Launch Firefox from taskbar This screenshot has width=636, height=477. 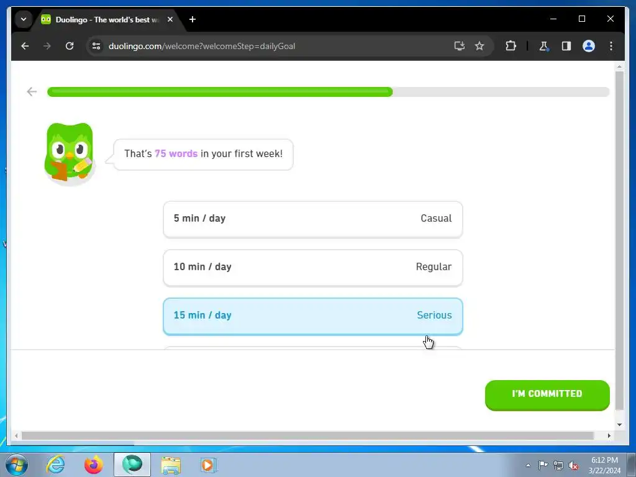click(x=94, y=465)
